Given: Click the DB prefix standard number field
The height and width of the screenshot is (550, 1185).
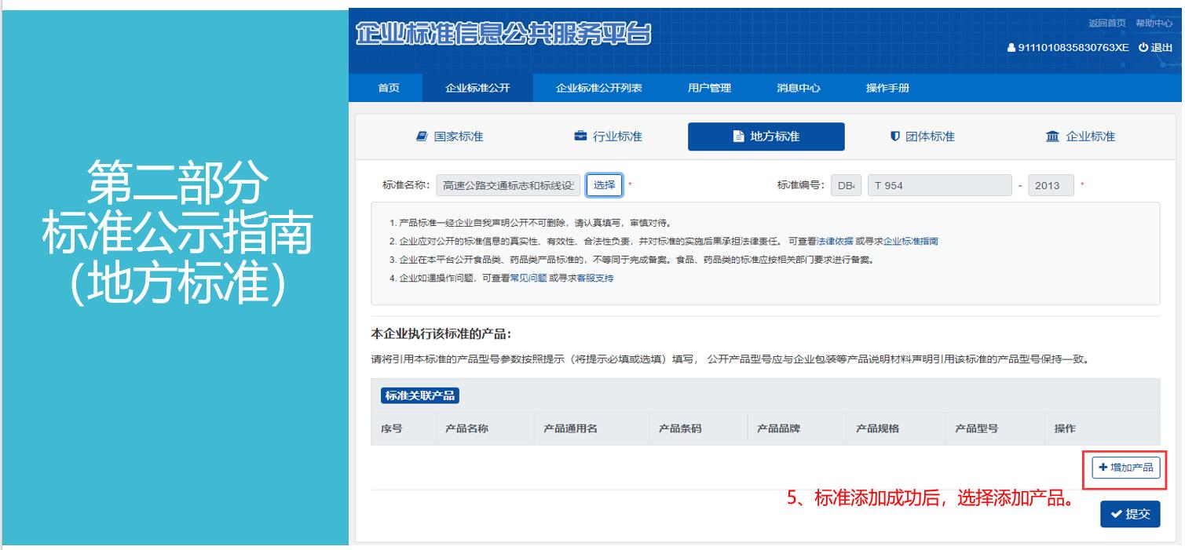Looking at the screenshot, I should pyautogui.click(x=846, y=185).
